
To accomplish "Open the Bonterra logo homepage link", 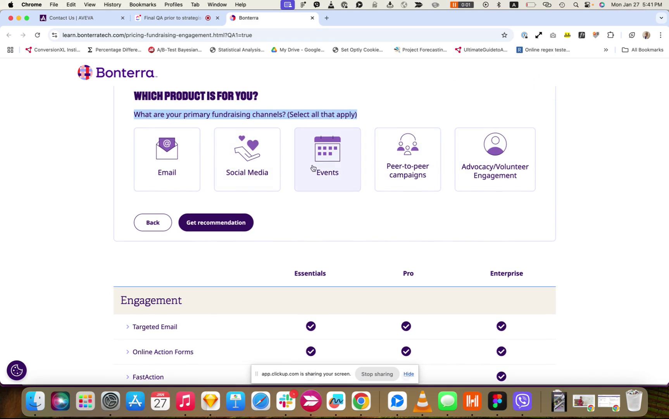I will [x=117, y=73].
